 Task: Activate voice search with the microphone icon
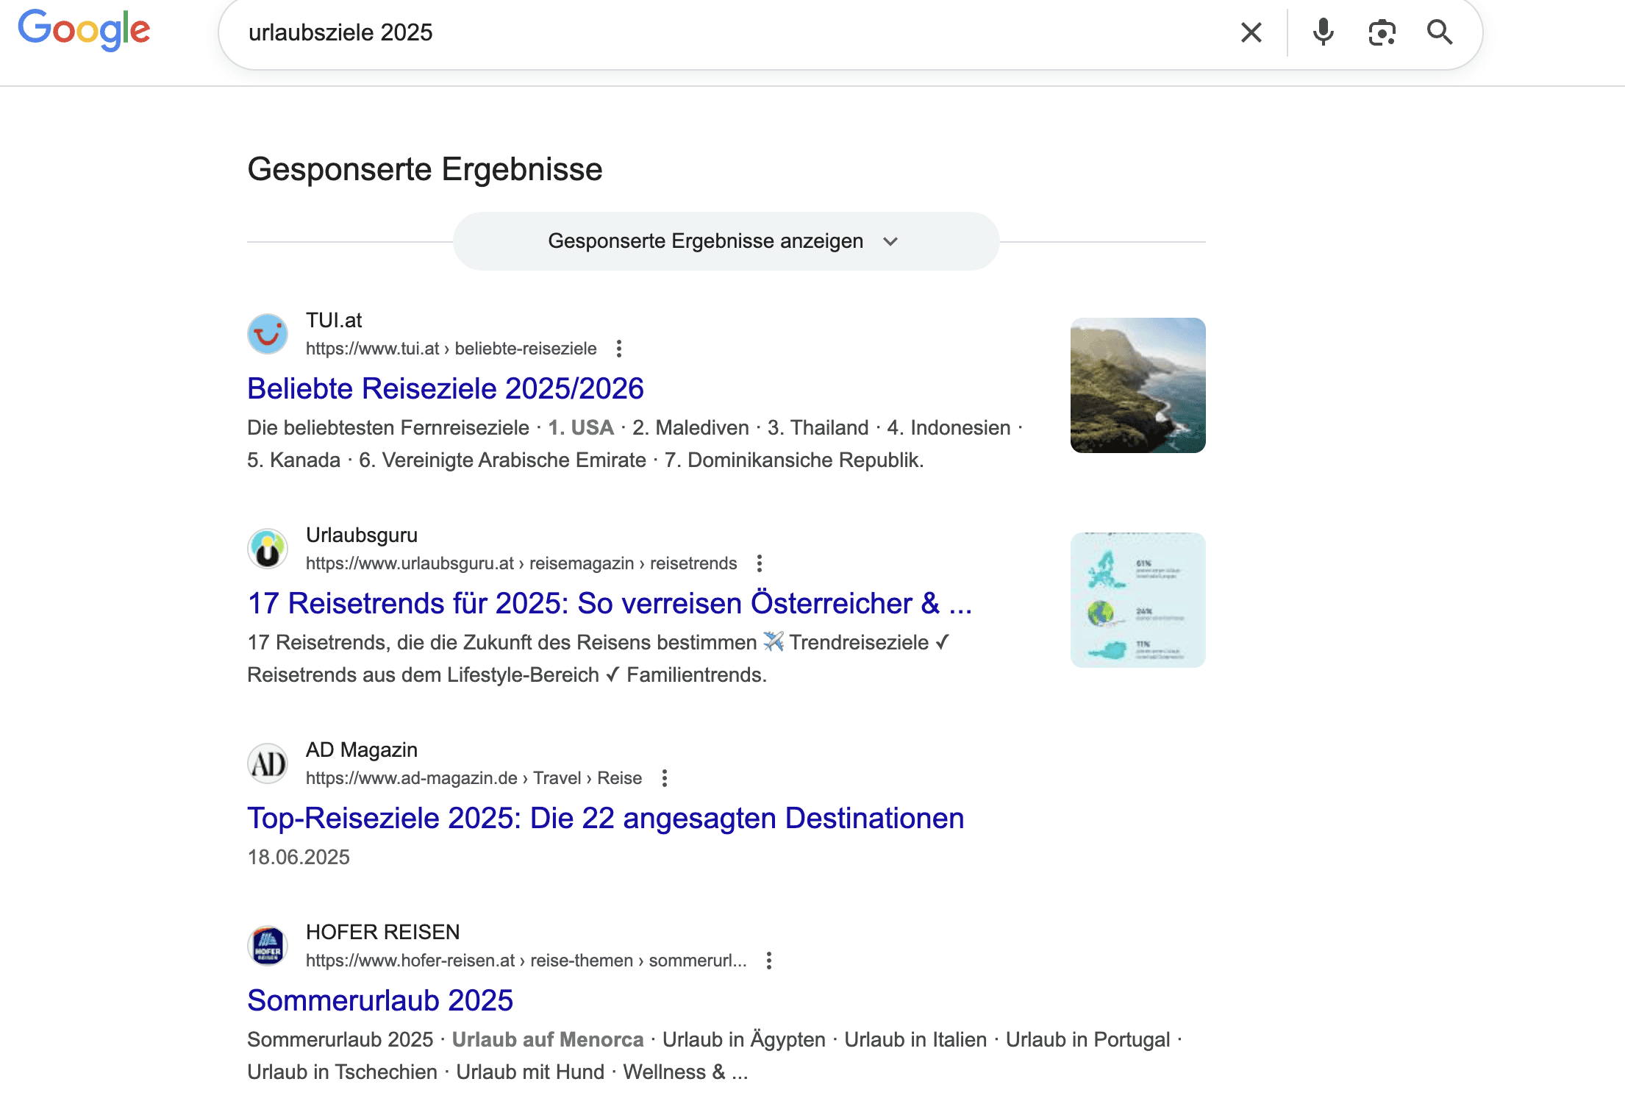pos(1324,32)
